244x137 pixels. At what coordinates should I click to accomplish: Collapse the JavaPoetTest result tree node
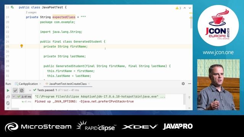tap(14, 97)
